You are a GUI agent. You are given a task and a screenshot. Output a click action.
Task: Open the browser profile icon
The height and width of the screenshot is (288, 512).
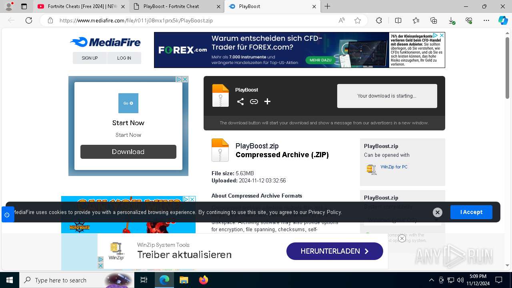click(9, 6)
